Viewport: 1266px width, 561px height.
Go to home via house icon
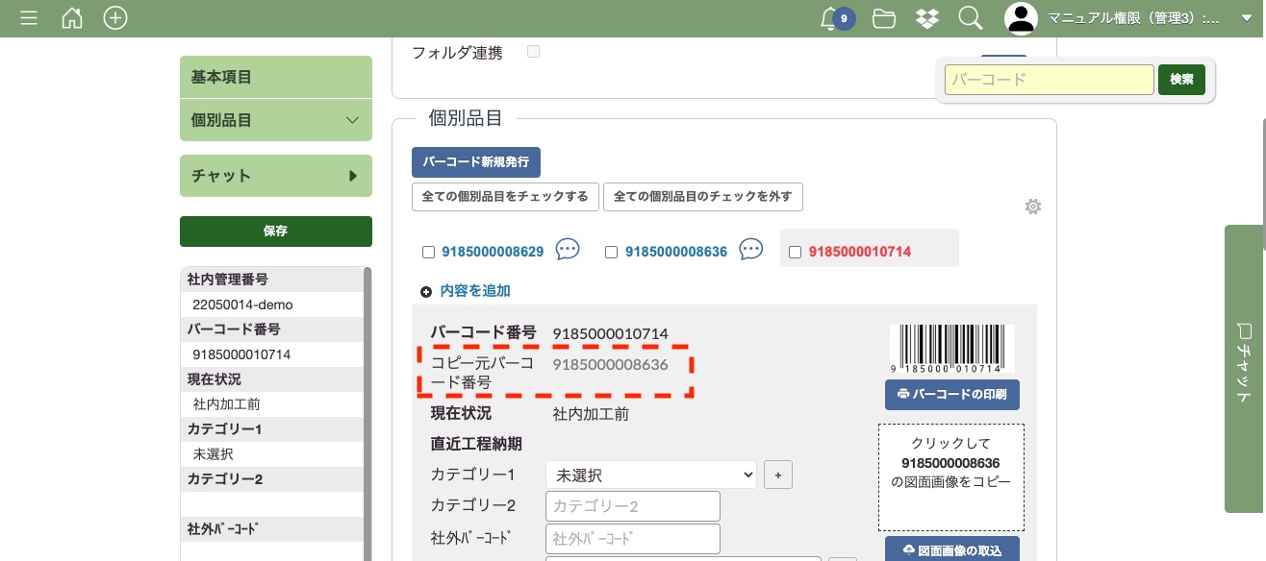click(72, 18)
